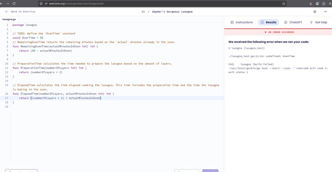This screenshot has width=332, height=172.
Task: Click the 'AN ERROR OCCURRED' banner text
Action: point(281,32)
